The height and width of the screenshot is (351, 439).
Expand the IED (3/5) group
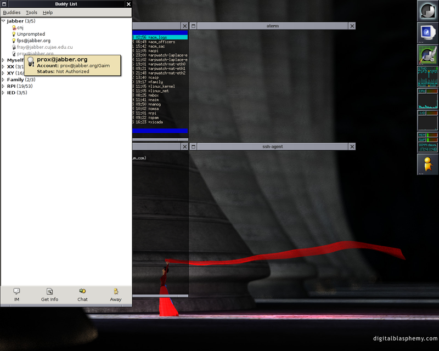pos(3,93)
